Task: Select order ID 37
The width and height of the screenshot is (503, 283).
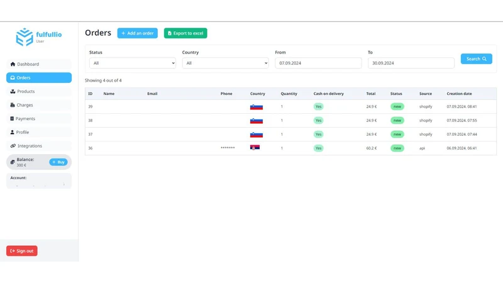Action: tap(91, 135)
